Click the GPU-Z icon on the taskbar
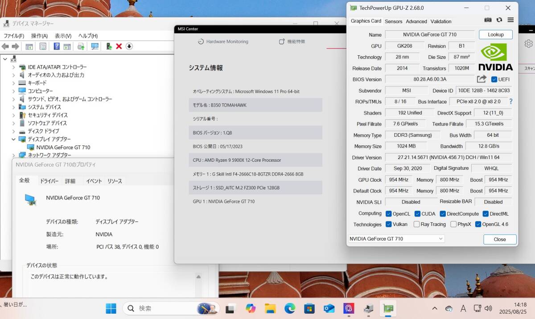The width and height of the screenshot is (535, 319). (388, 308)
